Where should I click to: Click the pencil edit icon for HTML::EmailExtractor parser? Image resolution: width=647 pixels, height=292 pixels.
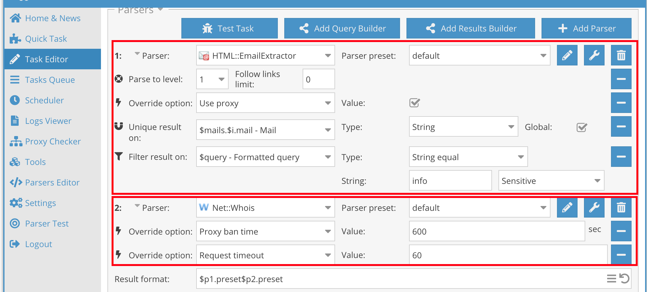pos(567,56)
